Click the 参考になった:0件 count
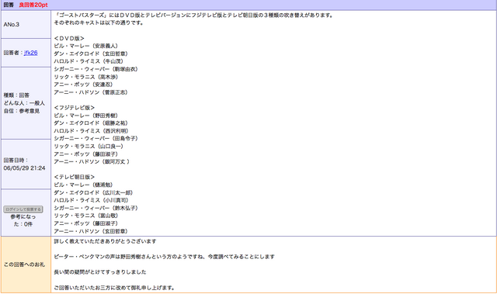The width and height of the screenshot is (497, 294). [23, 220]
